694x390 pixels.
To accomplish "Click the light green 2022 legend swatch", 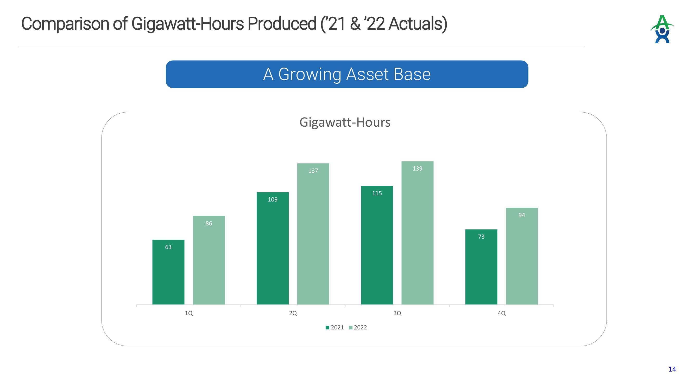I will click(350, 328).
